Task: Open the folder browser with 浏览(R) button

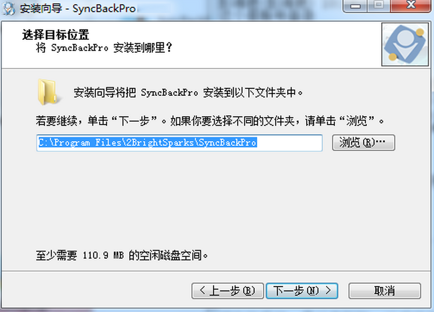Action: (363, 143)
